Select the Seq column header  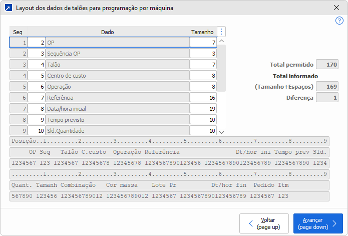point(18,32)
